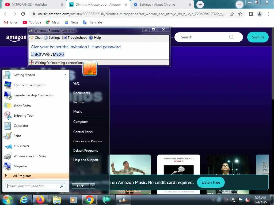The image size is (274, 205).
Task: Open Chrome profile avatar
Action: point(260,14)
